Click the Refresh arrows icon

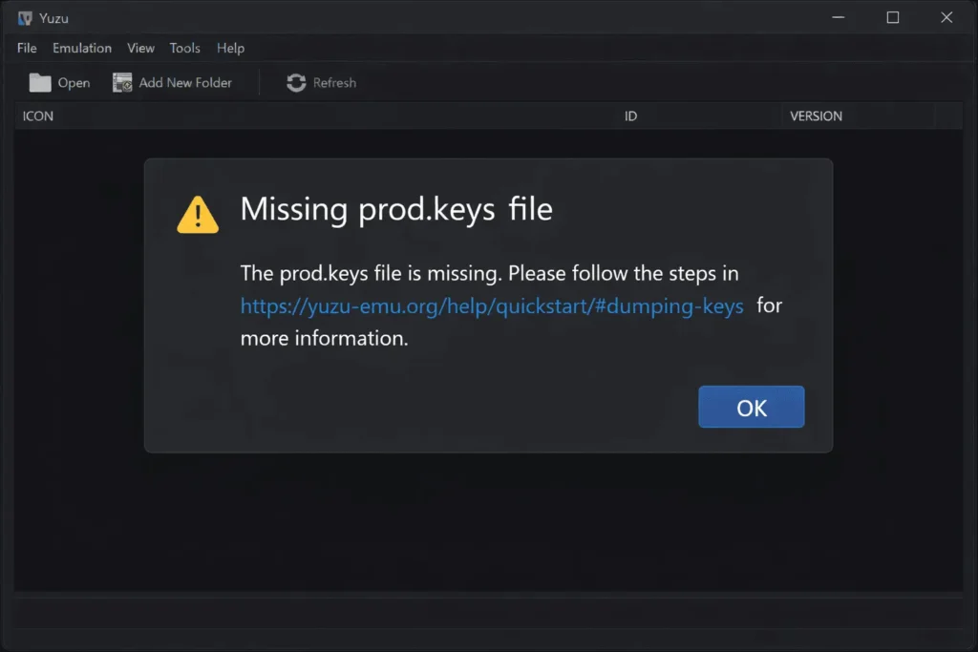[296, 83]
